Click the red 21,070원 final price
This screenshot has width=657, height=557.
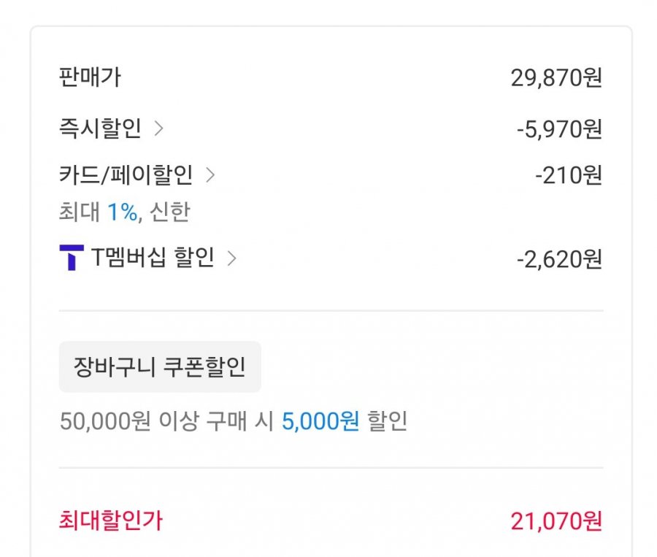point(556,521)
